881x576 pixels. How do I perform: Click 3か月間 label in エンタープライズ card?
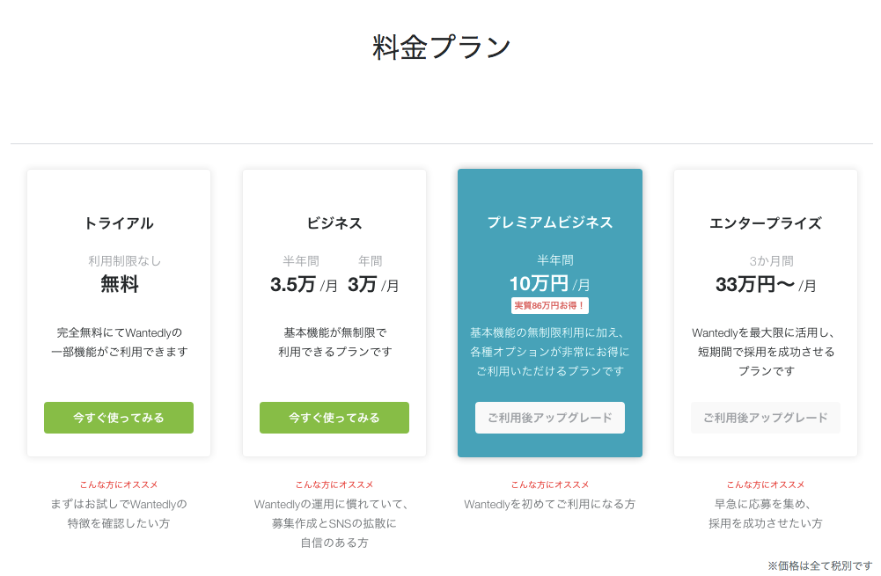pos(772,260)
